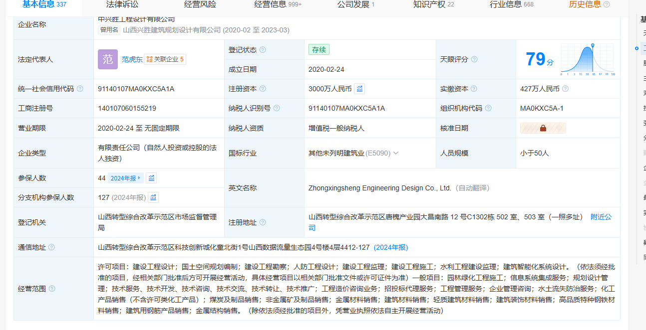The height and width of the screenshot is (330, 646).
Task: Open chart icon beside 分支机构参保人数
Action: click(x=153, y=197)
